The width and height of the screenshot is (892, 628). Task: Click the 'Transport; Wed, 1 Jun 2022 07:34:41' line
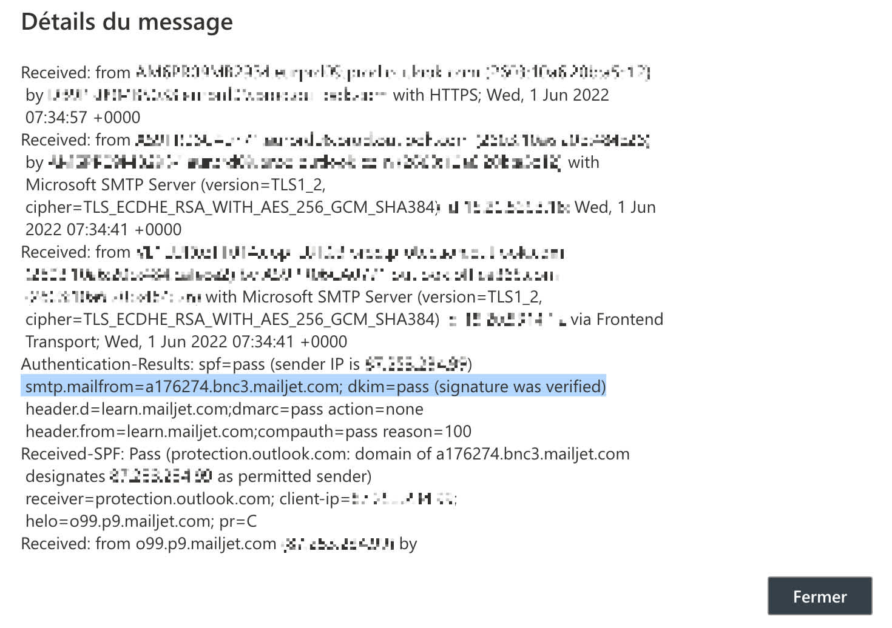point(186,342)
